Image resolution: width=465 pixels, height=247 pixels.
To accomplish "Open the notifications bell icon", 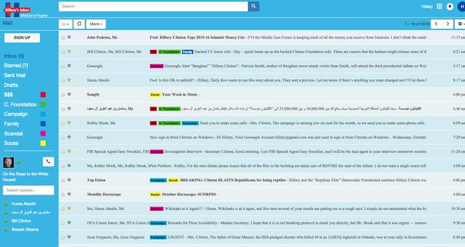I will pyautogui.click(x=450, y=7).
